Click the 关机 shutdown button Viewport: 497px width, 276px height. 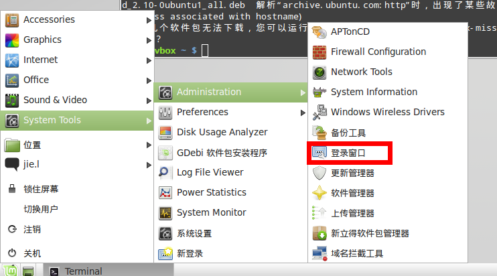[32, 253]
